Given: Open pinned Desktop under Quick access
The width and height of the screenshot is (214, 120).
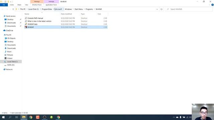Looking at the screenshot, I should 10,19.
